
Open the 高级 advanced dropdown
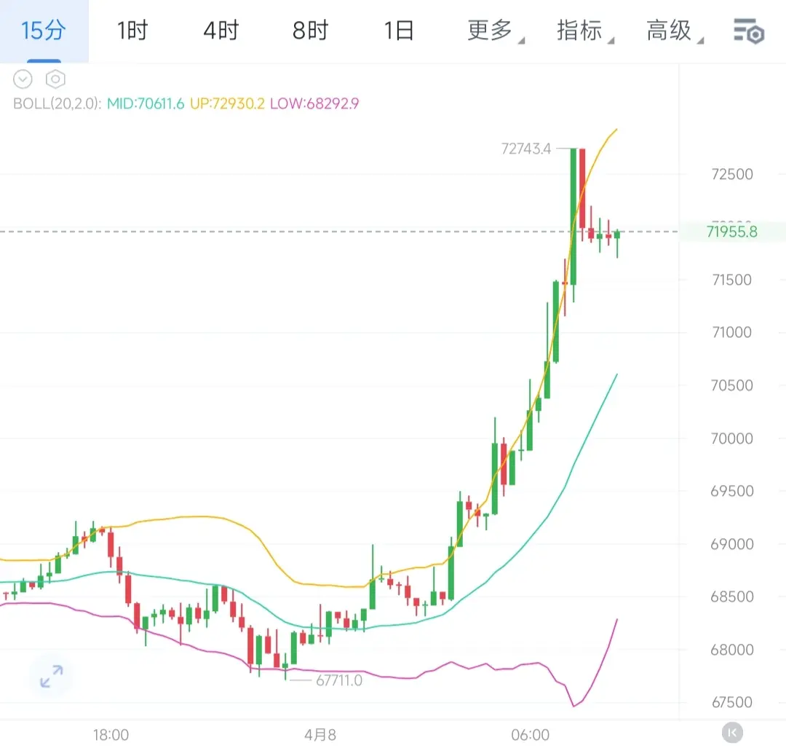coord(674,31)
